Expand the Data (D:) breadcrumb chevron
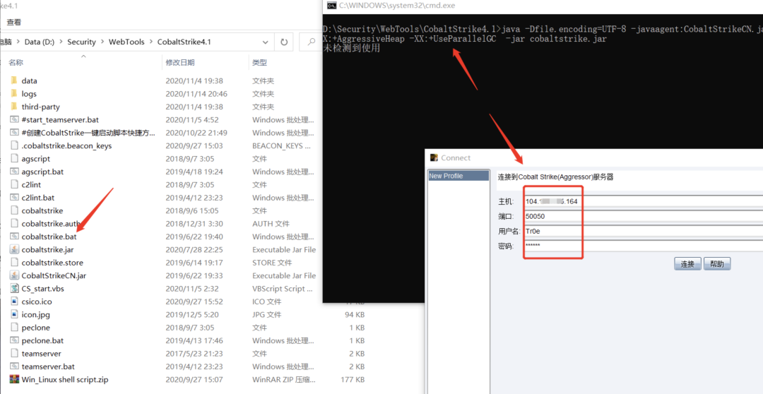Image resolution: width=763 pixels, height=394 pixels. click(61, 42)
